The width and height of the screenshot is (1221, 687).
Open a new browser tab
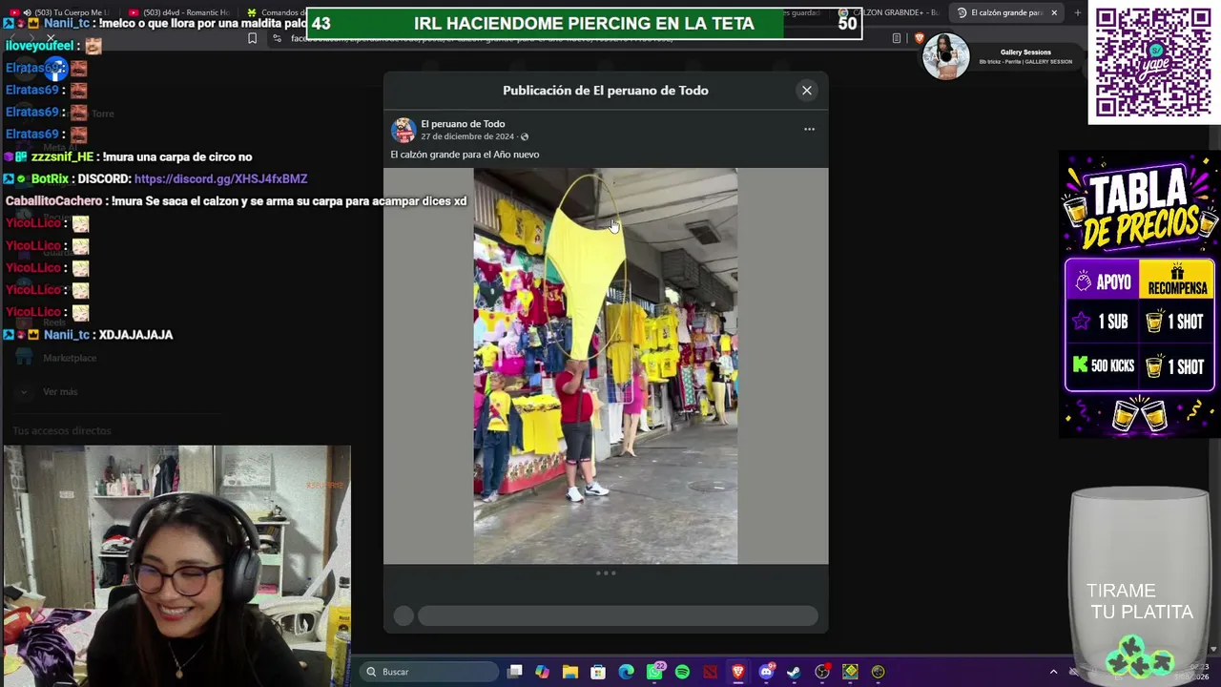coord(1077,12)
